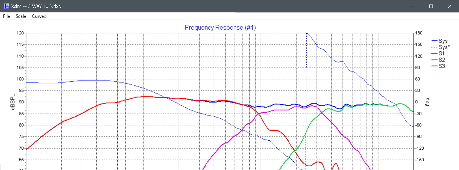Close the Xsim window
The image size is (459, 170).
[450, 6]
